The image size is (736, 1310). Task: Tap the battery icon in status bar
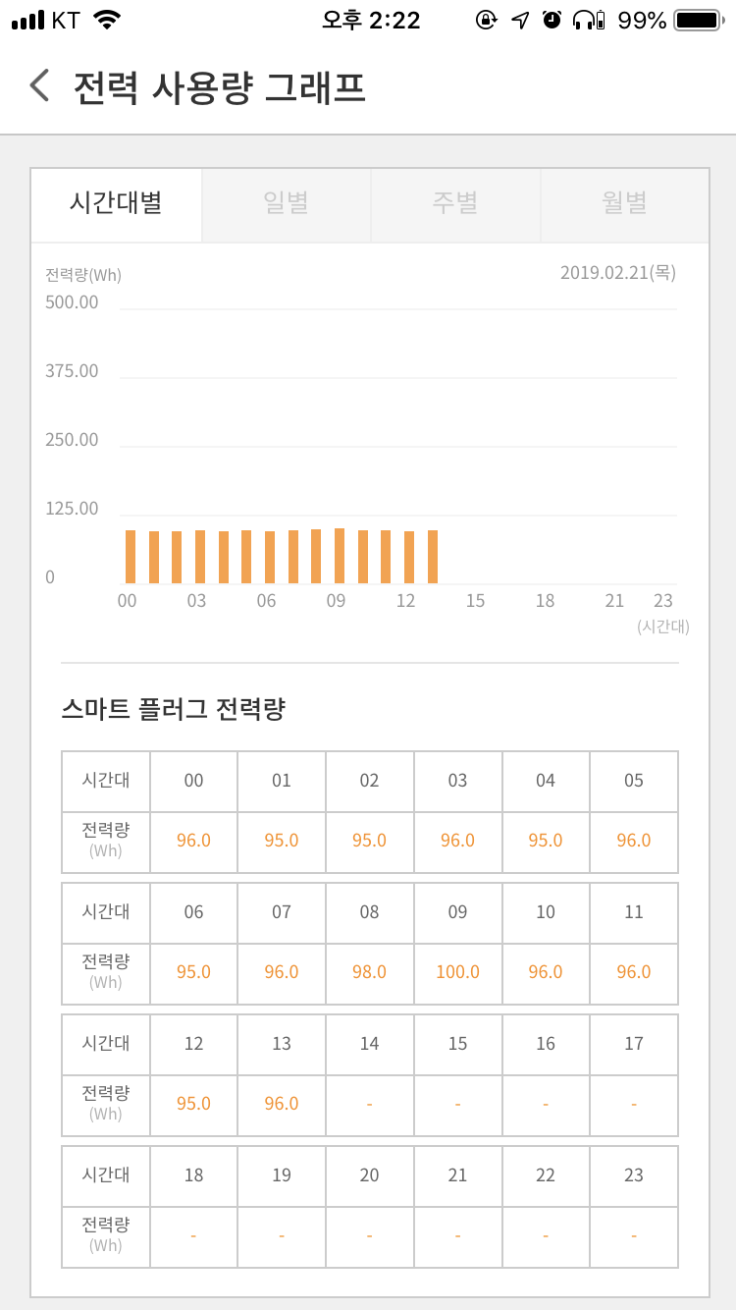pyautogui.click(x=699, y=20)
